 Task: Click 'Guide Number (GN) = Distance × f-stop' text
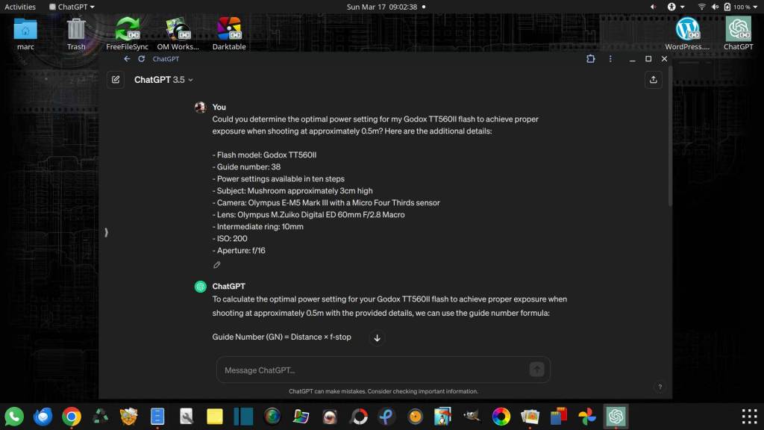(x=281, y=337)
